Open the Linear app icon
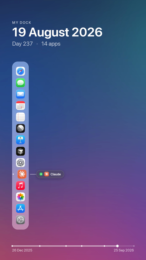The image size is (146, 260). pos(20,128)
